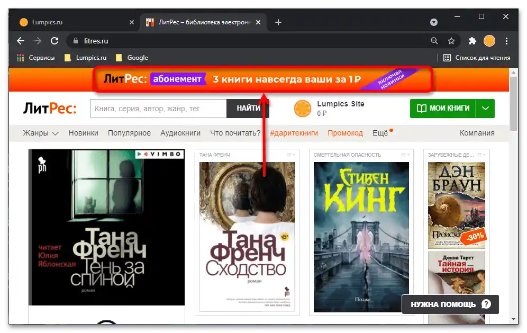
Task: Click the НУЖНА ПОМОЩЬ help button
Action: coord(450,304)
